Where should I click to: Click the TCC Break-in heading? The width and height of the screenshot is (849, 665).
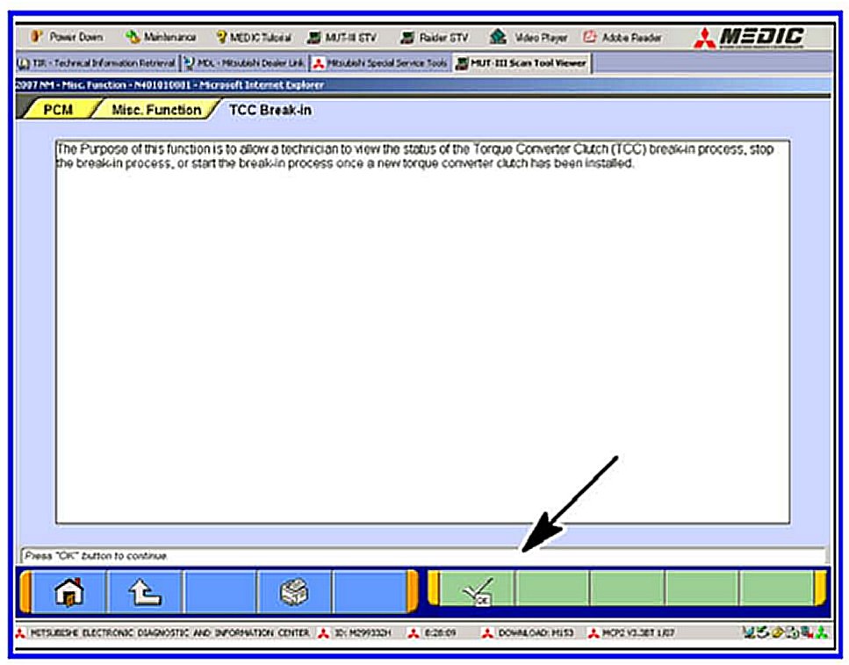click(270, 111)
